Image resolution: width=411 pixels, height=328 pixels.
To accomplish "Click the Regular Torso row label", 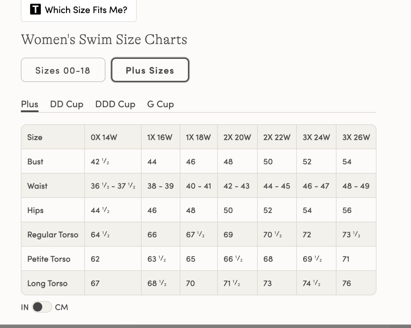I will (x=53, y=235).
